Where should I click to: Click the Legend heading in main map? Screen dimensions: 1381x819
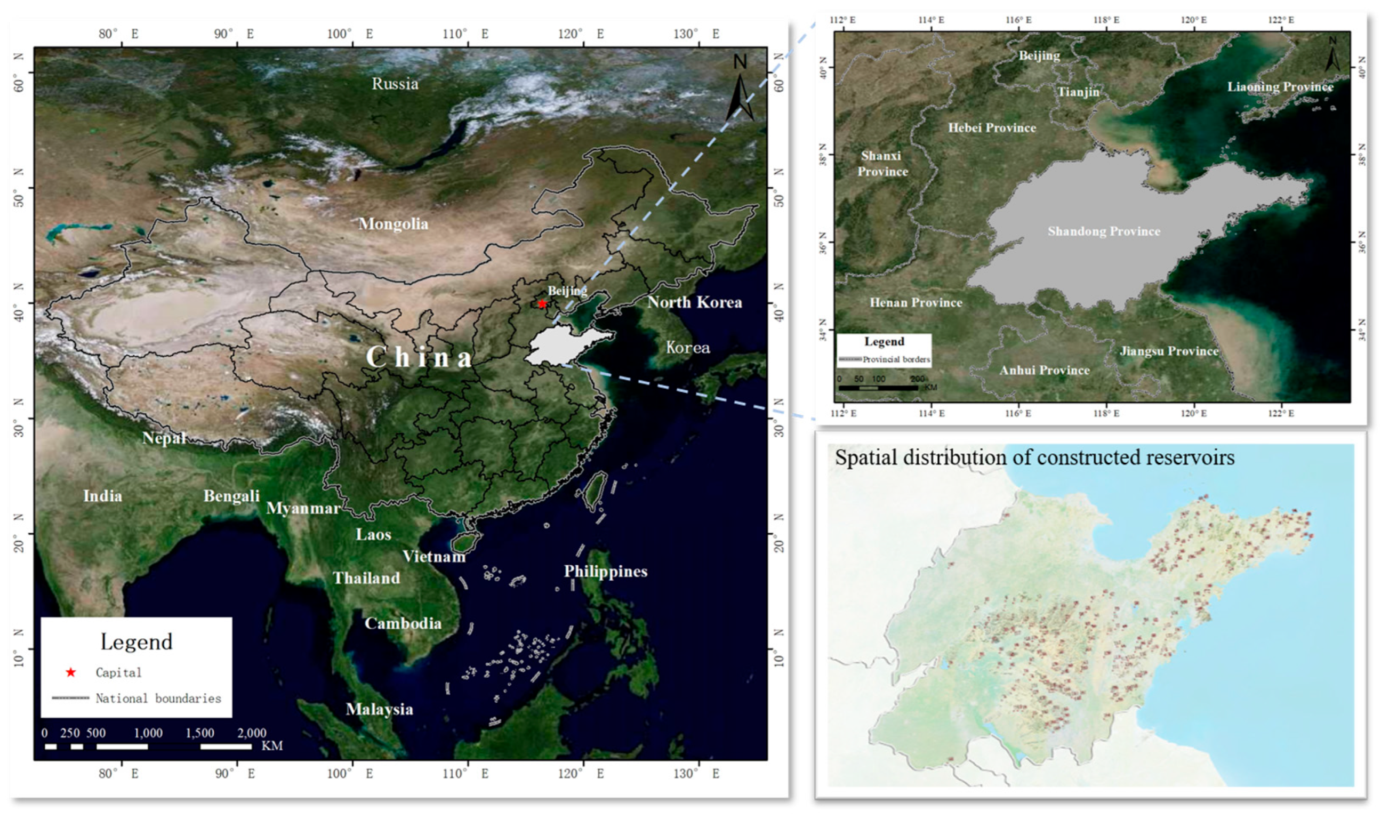coord(137,641)
